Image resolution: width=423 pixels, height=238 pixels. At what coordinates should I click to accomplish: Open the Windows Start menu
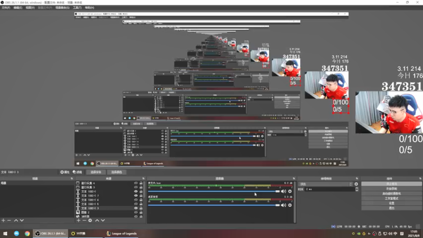pyautogui.click(x=5, y=234)
